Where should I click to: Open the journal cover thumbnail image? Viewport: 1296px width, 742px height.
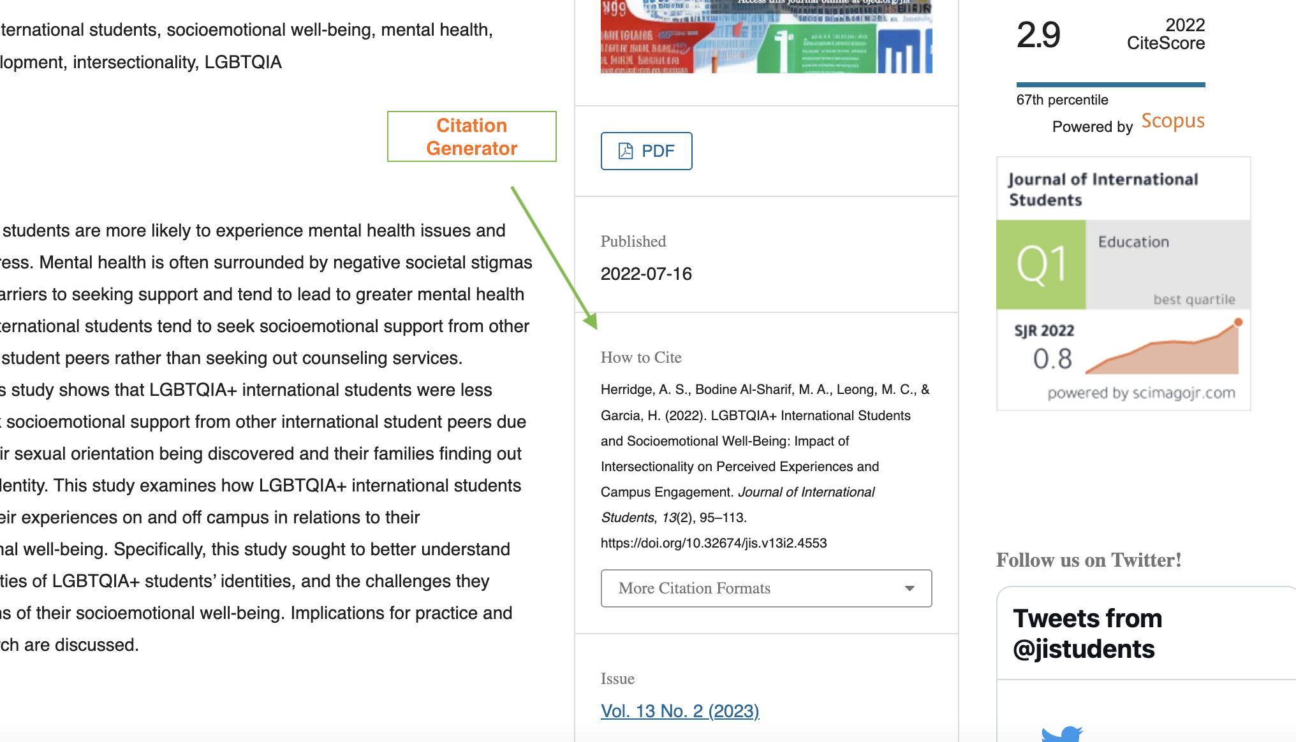pos(766,37)
